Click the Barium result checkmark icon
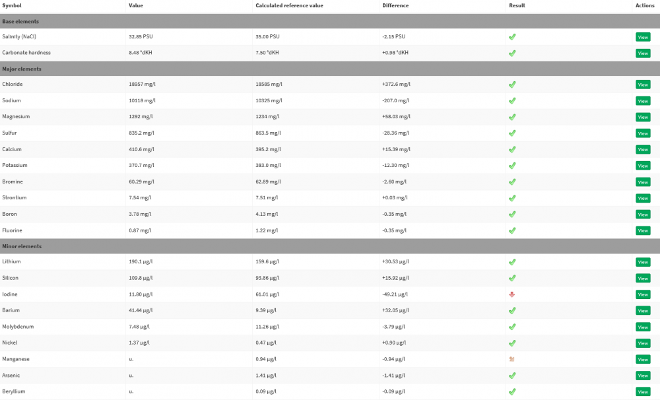Image resolution: width=660 pixels, height=400 pixels. coord(512,310)
